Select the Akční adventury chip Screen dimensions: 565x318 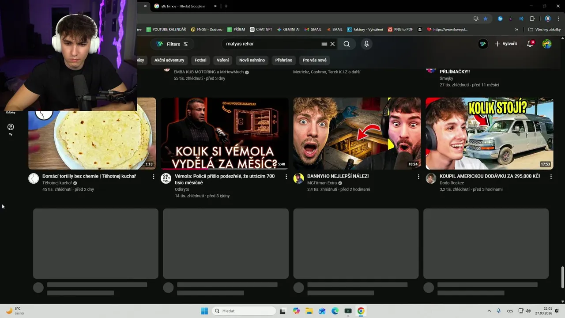[x=169, y=60]
